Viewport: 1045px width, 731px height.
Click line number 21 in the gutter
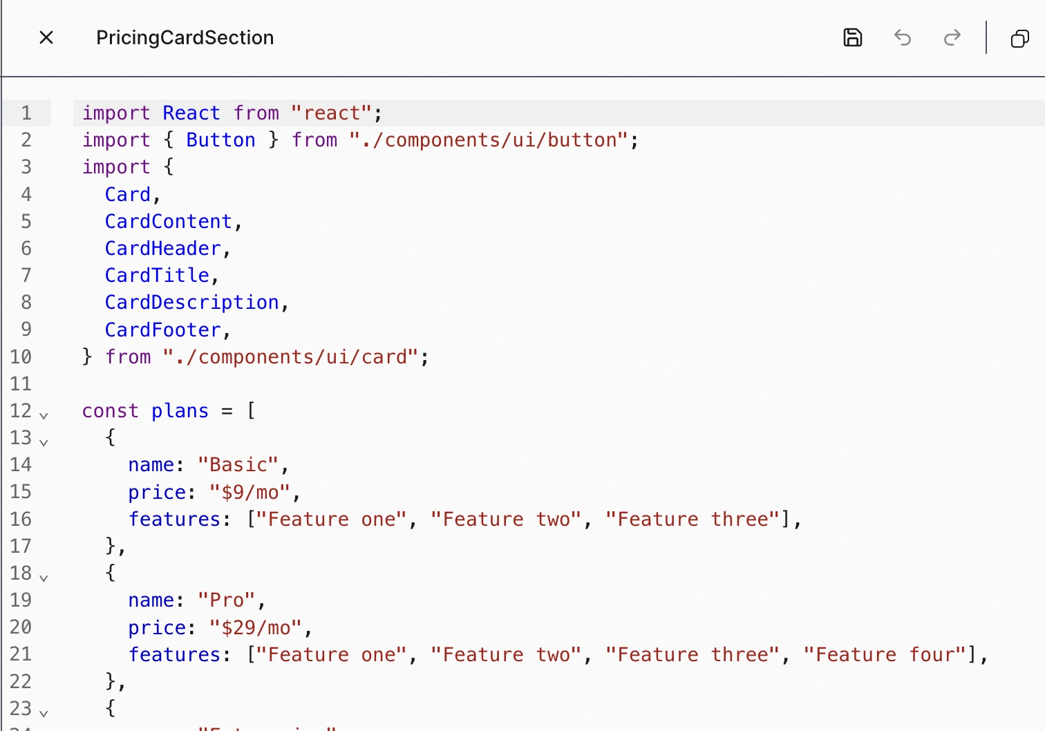pos(21,654)
